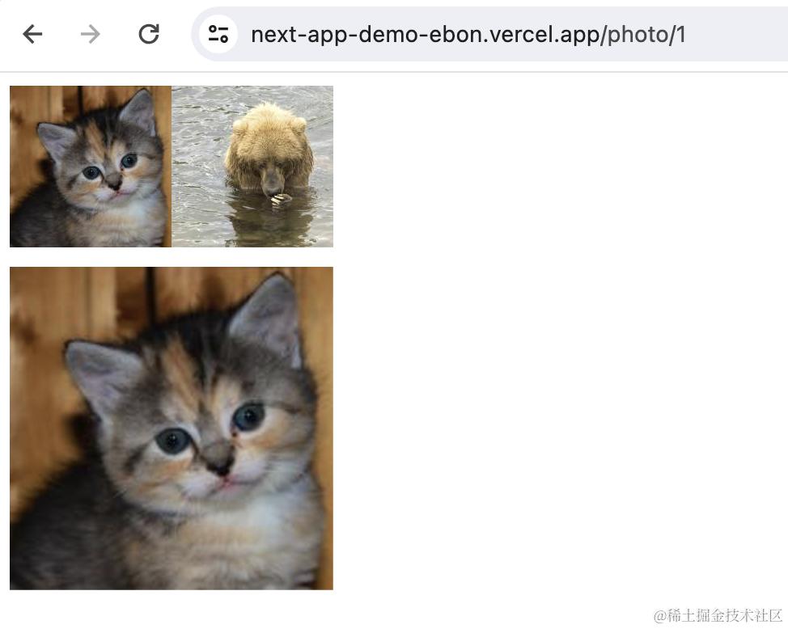The height and width of the screenshot is (629, 788).
Task: Reload the current page
Action: coord(149,34)
